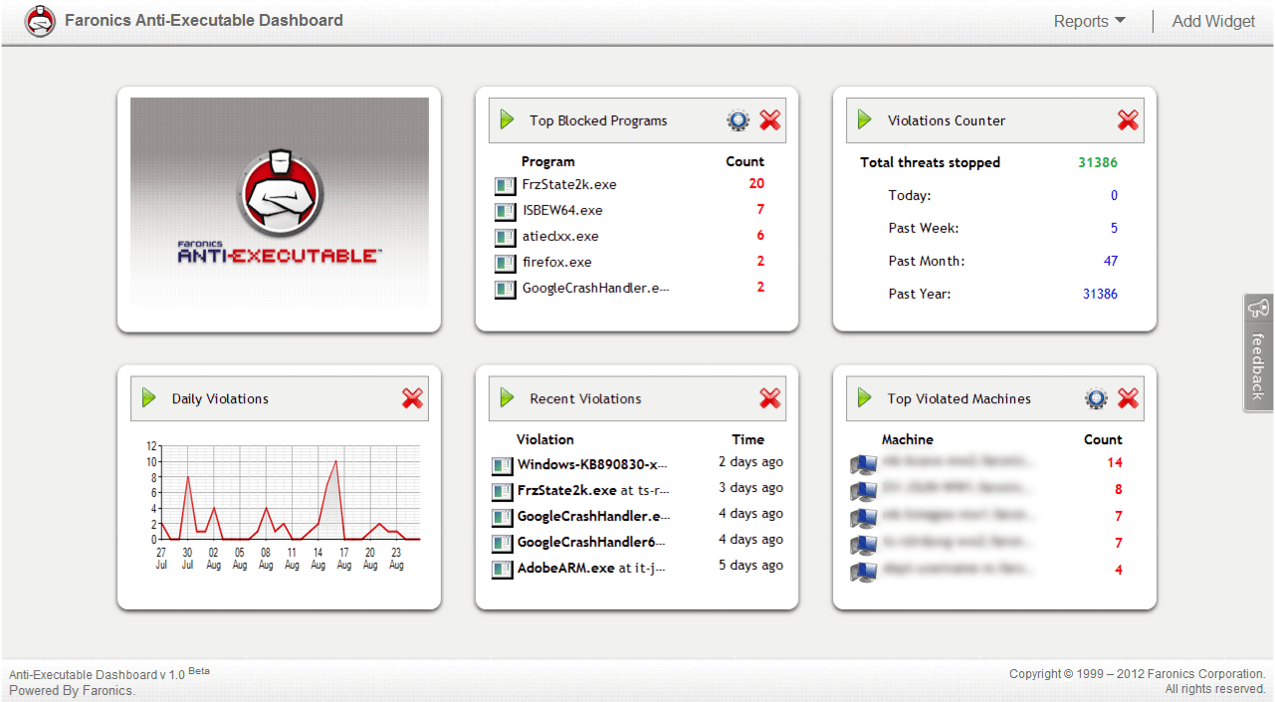
Task: Collapse the Top Blocked Programs widget
Action: click(x=506, y=119)
